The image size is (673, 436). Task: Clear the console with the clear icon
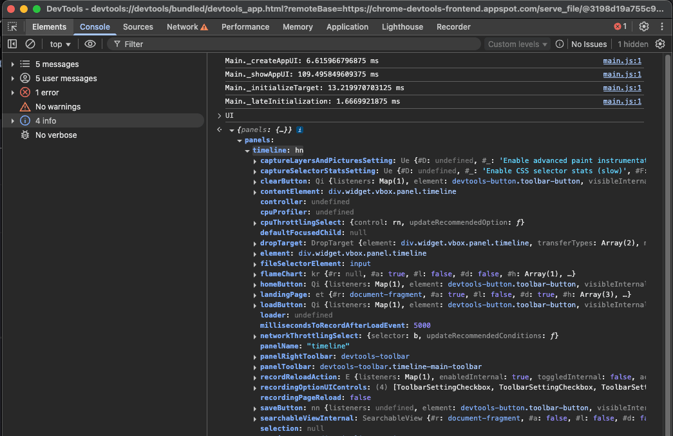pyautogui.click(x=30, y=44)
